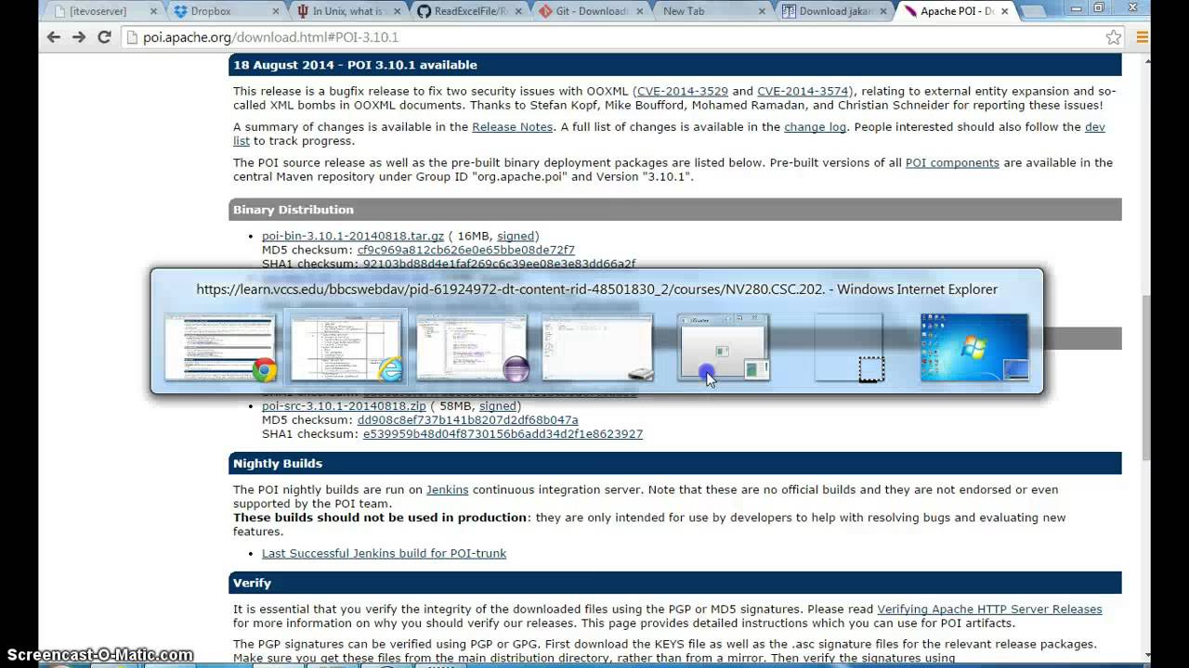This screenshot has width=1189, height=668.
Task: Open the MD5 checksum cf9c969a812cb626e0e65bbe08de72f7
Action: click(466, 250)
